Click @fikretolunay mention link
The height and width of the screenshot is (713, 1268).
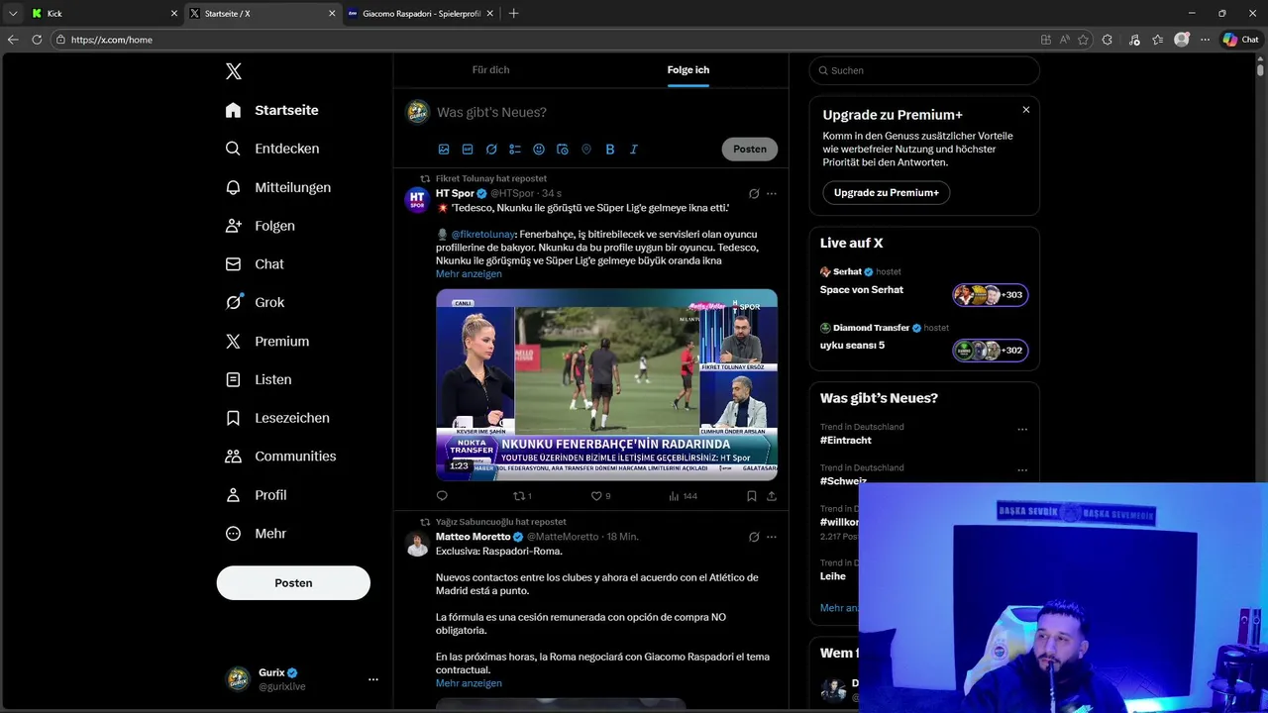click(482, 235)
